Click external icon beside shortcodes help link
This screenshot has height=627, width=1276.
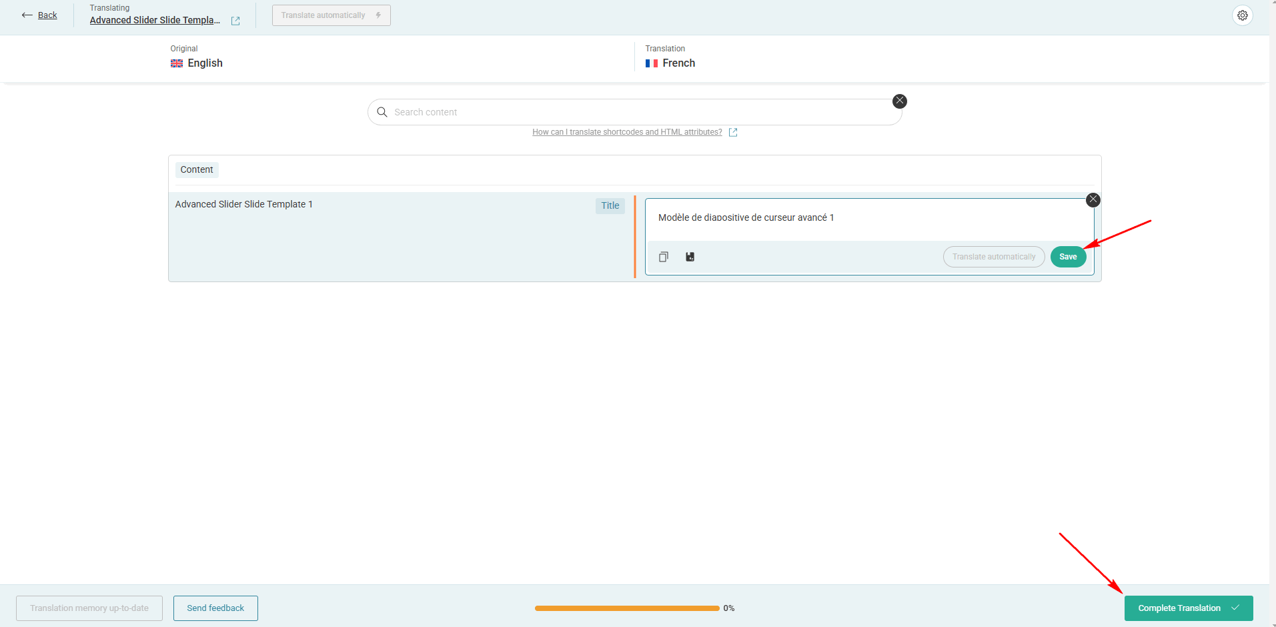click(x=733, y=132)
